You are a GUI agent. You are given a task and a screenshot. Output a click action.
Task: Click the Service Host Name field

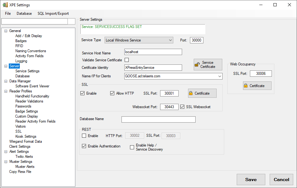(x=153, y=52)
